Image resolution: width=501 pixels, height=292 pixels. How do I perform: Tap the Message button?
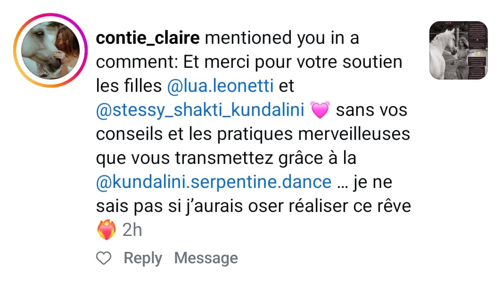205,258
